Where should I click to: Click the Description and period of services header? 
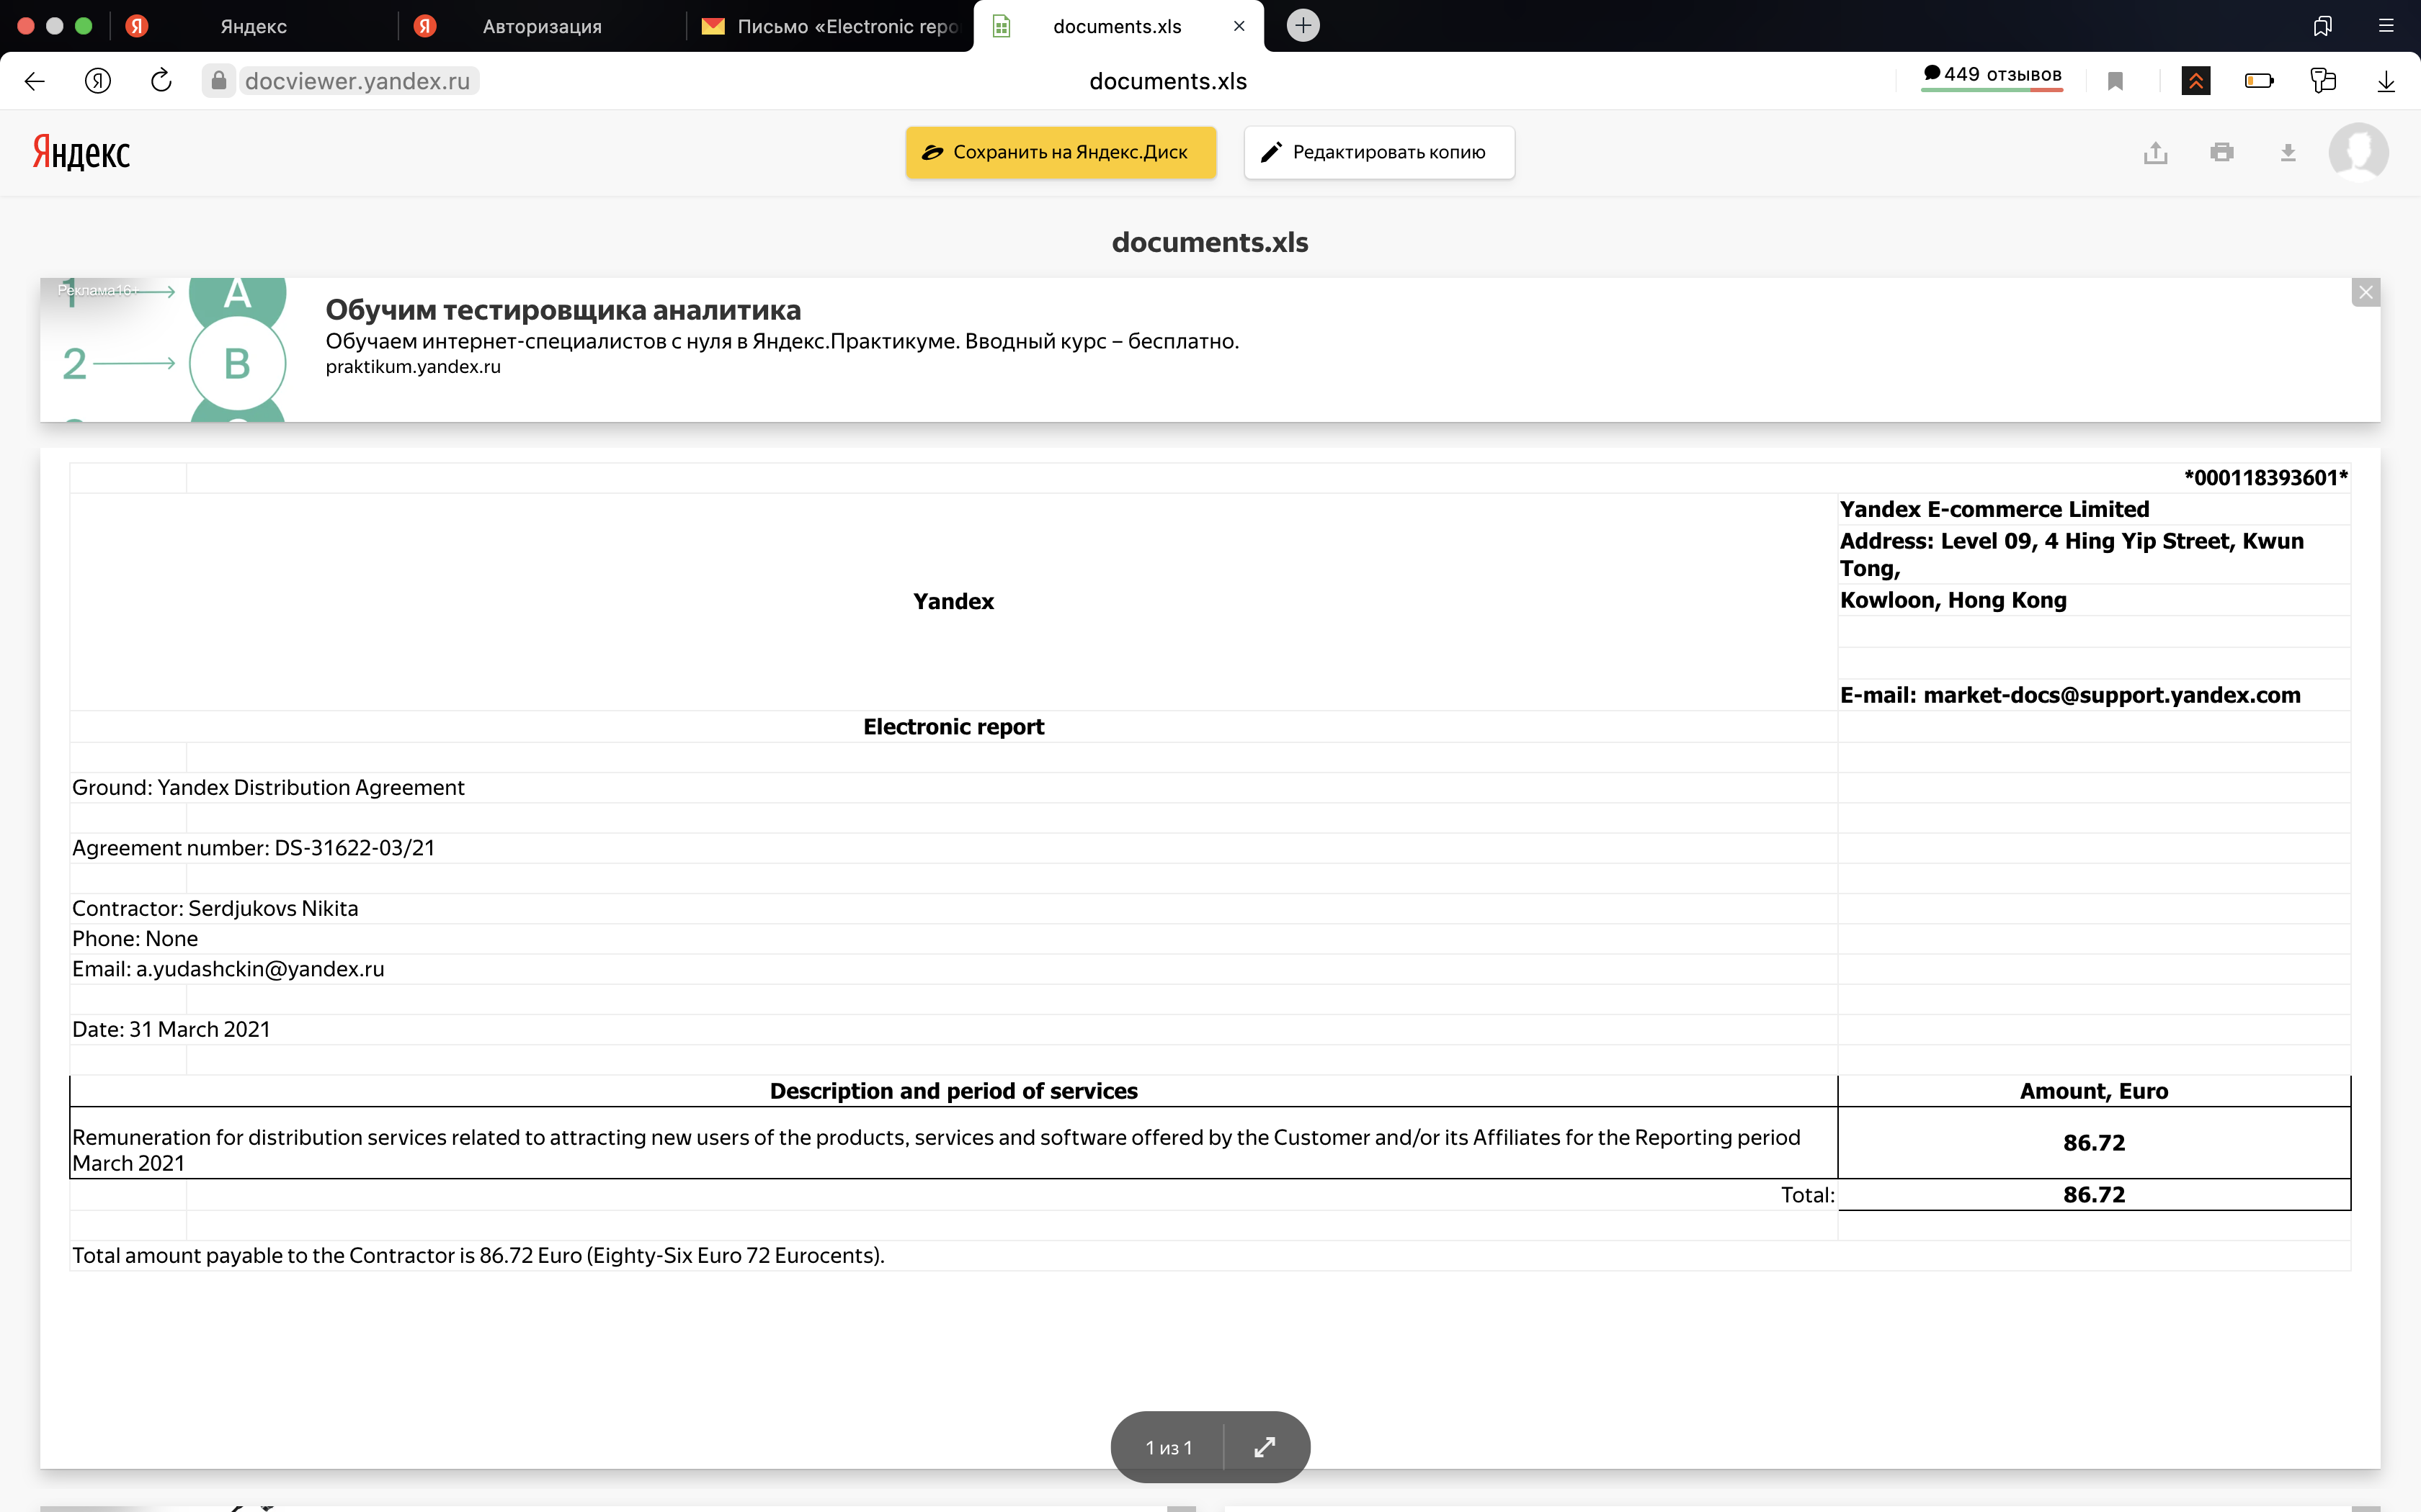click(x=953, y=1091)
